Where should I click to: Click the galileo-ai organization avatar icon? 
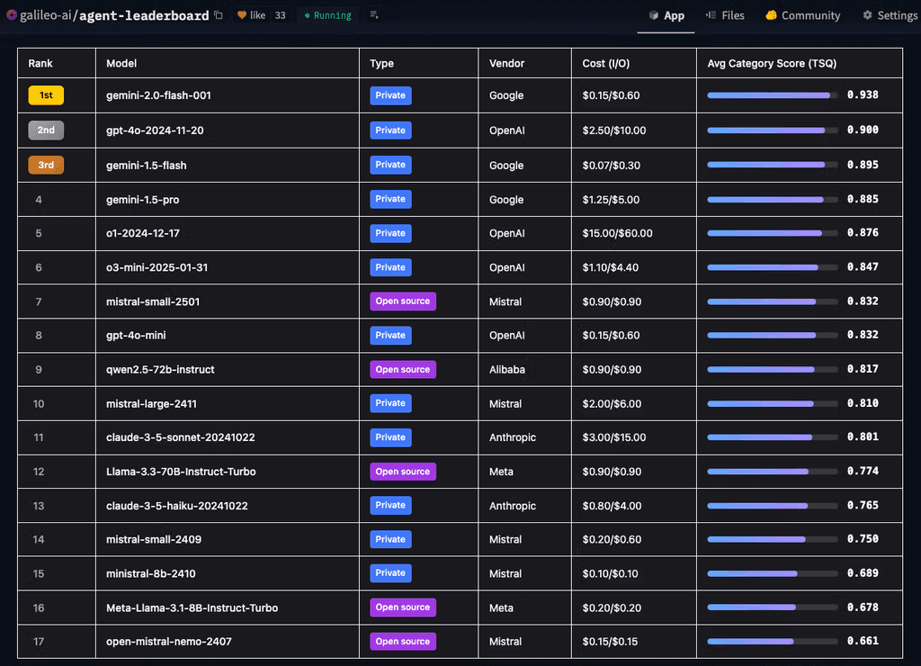11,15
